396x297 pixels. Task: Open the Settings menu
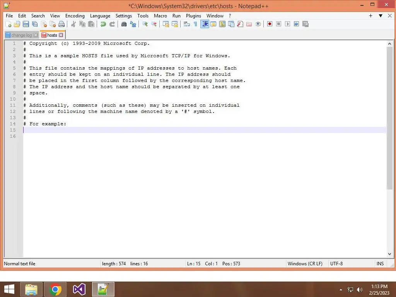pyautogui.click(x=123, y=15)
